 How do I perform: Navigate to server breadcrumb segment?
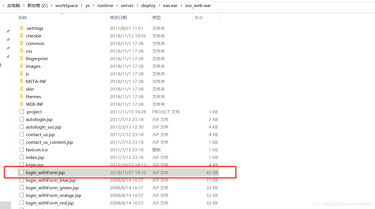(x=127, y=6)
